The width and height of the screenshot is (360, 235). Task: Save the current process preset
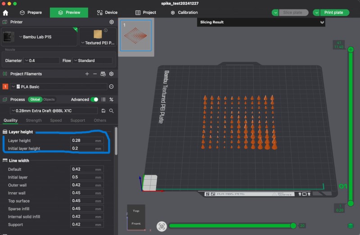103,111
